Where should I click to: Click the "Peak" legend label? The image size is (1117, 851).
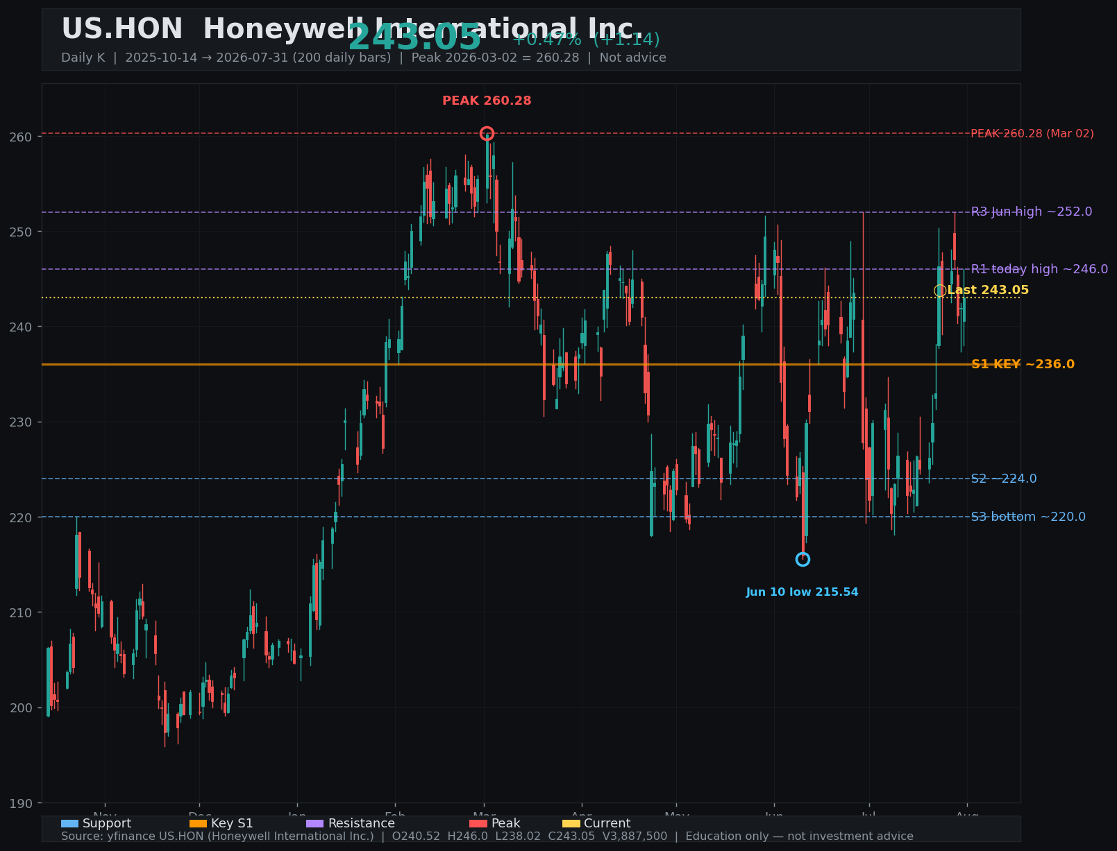click(x=506, y=823)
